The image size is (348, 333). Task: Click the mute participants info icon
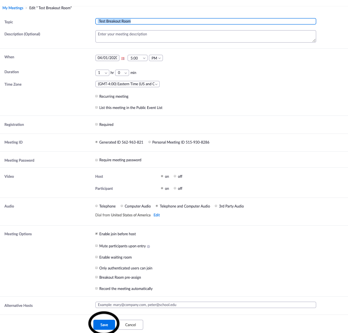coord(148,247)
